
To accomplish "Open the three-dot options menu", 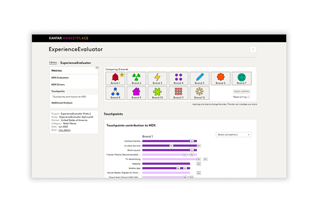I will pos(253,50).
